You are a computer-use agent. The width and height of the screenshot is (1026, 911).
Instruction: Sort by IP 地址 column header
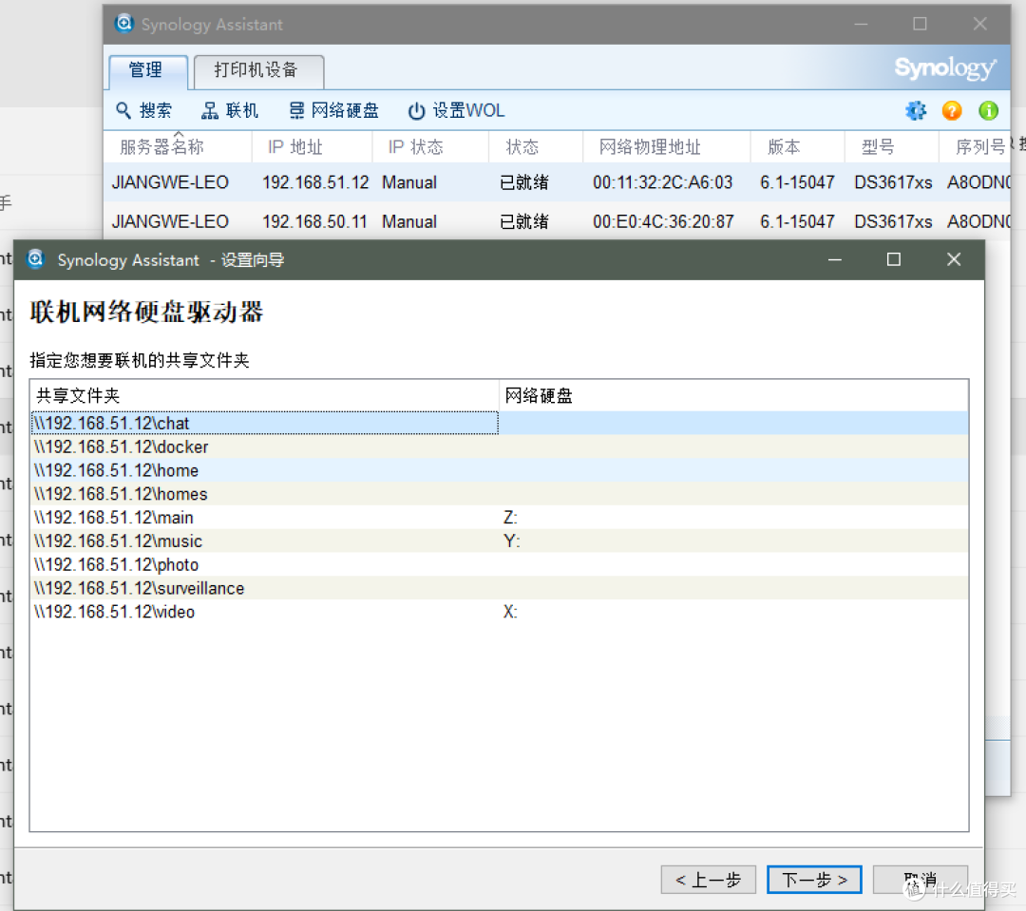(x=313, y=146)
